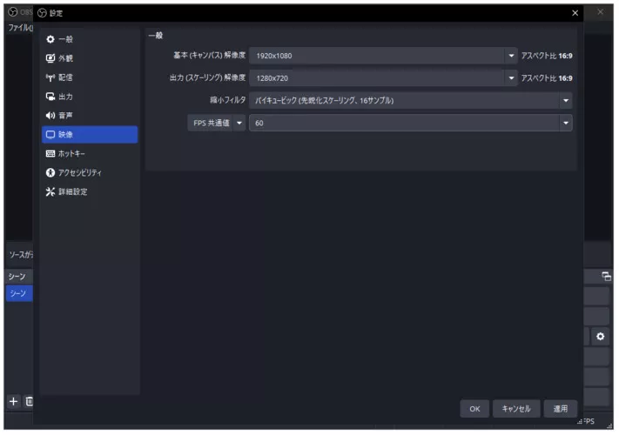Expand the output scaled resolution dropdown arrow

pos(511,78)
